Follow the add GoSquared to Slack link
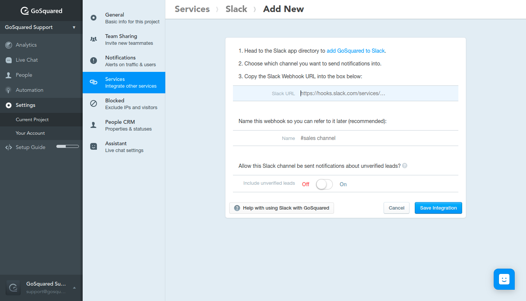The image size is (526, 301). tap(356, 51)
